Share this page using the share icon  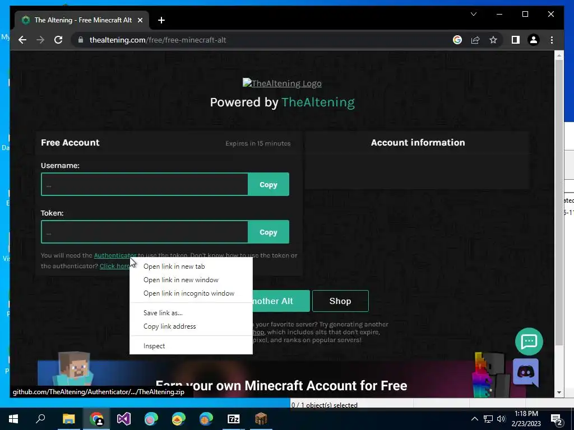[475, 40]
